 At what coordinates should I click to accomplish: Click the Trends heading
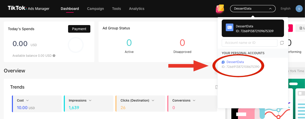coord(17,87)
